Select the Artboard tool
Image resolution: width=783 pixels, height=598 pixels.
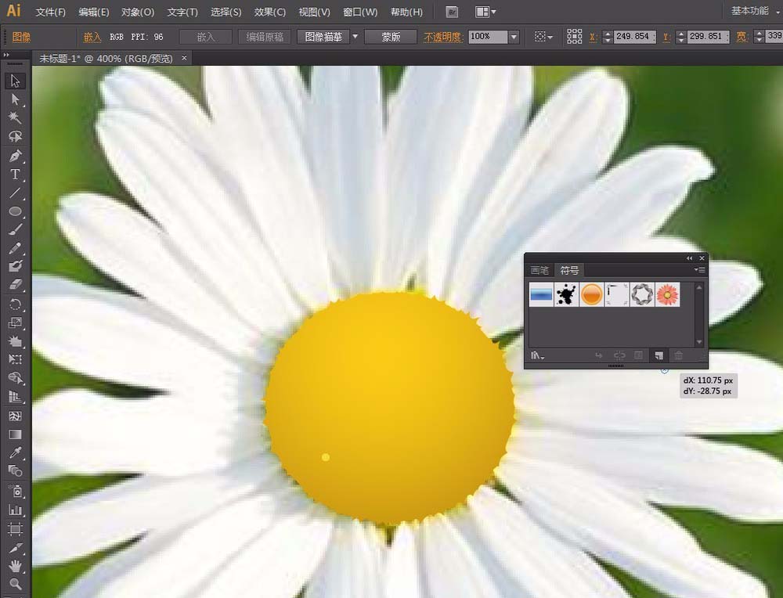(x=15, y=528)
